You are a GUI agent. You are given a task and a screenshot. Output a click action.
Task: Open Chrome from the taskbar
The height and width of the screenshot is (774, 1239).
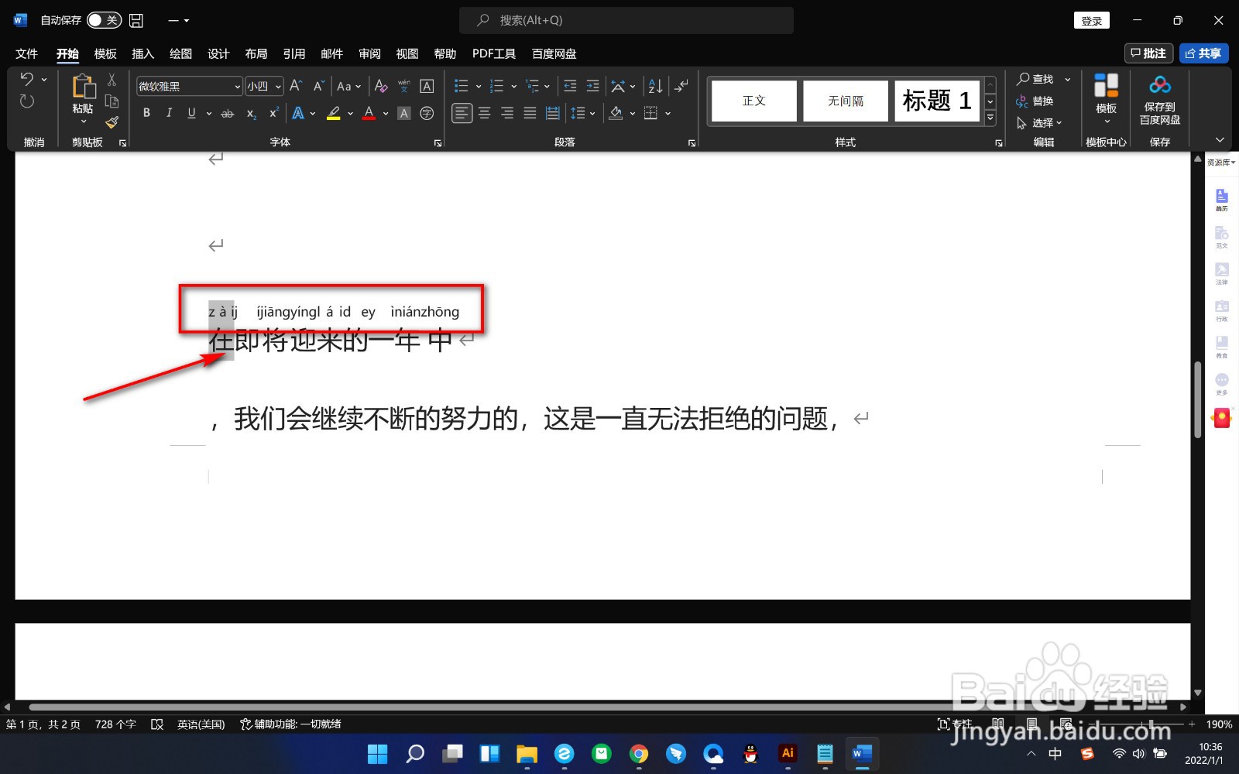coord(639,753)
